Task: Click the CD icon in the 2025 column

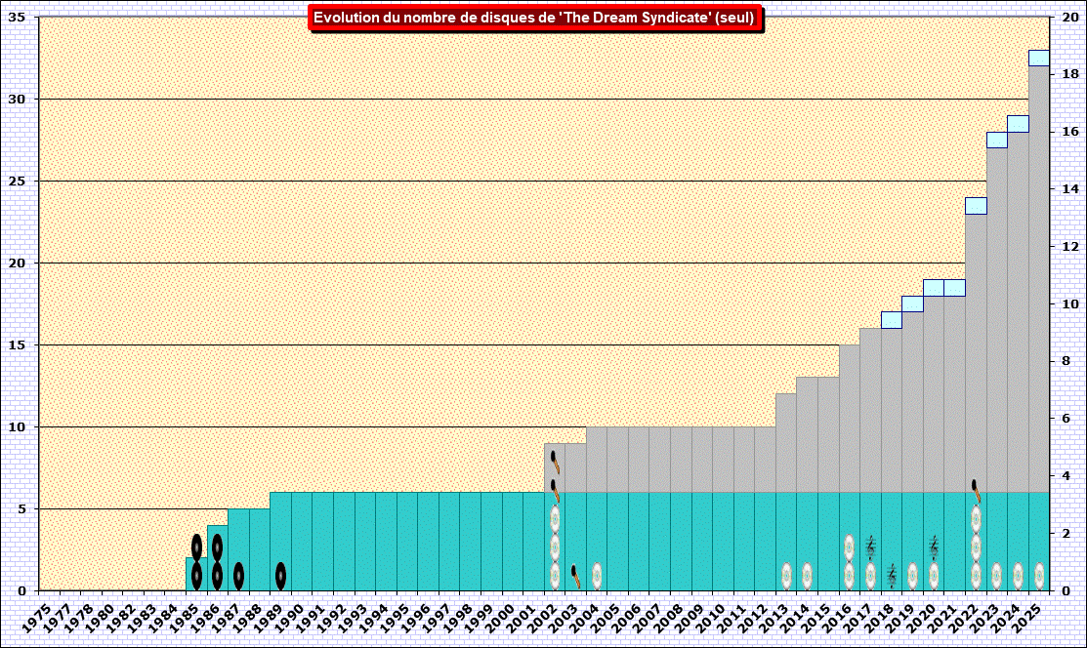Action: point(1039,576)
